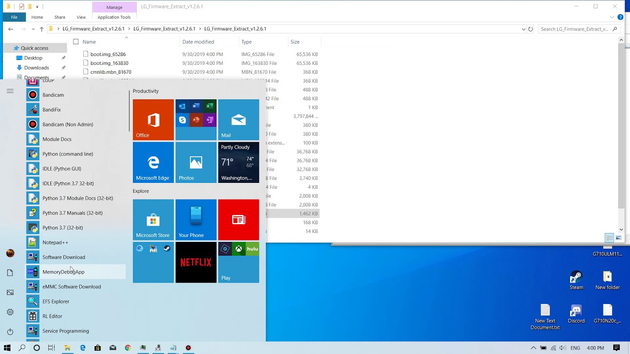
Task: Expand the address bar history dropdown
Action: point(523,29)
